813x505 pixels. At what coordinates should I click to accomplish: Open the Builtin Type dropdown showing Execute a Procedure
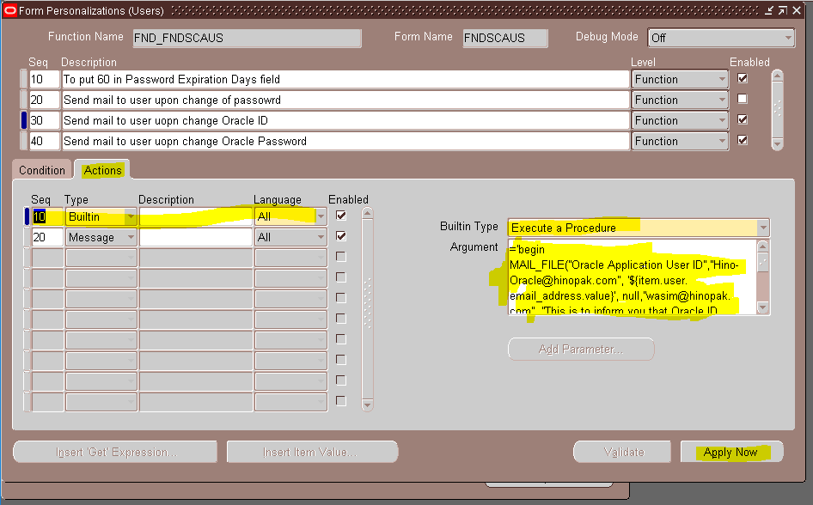tap(761, 227)
